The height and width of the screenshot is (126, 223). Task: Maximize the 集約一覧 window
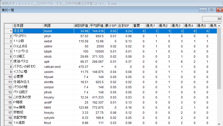pyautogui.click(x=212, y=10)
